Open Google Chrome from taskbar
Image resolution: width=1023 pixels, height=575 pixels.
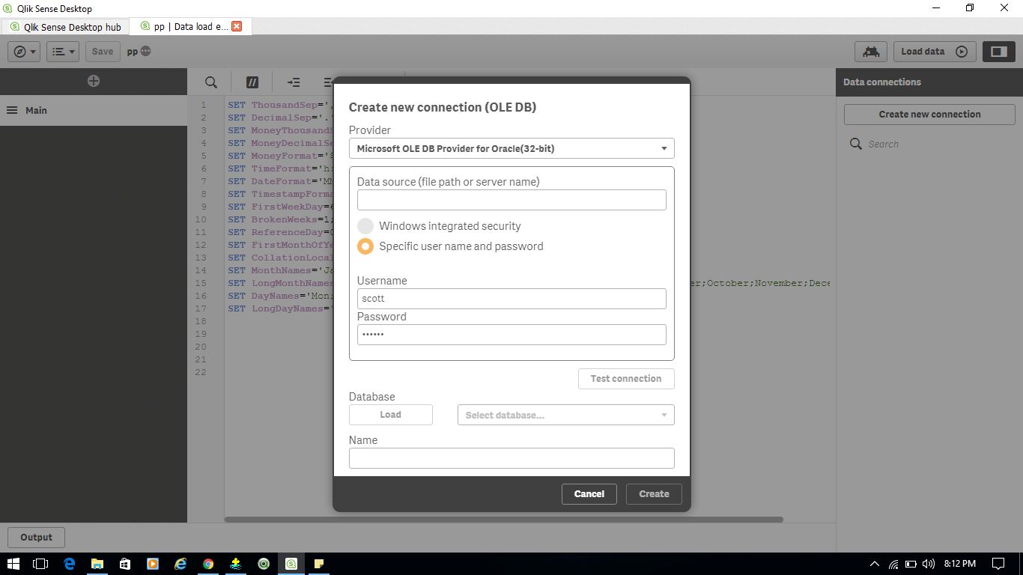(208, 564)
